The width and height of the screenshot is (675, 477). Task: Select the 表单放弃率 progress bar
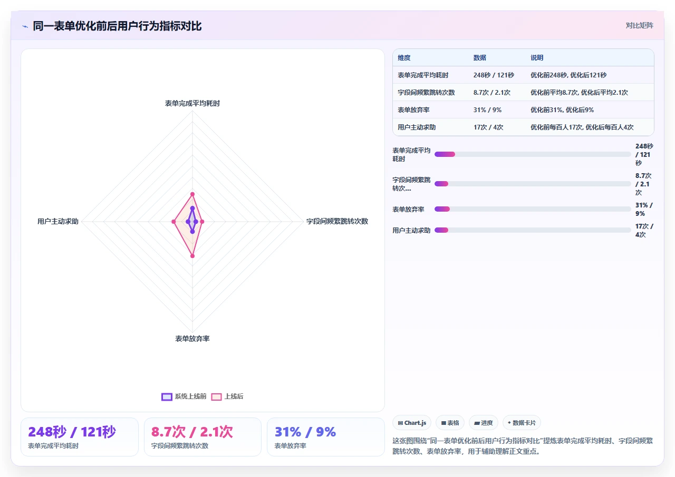click(x=533, y=209)
